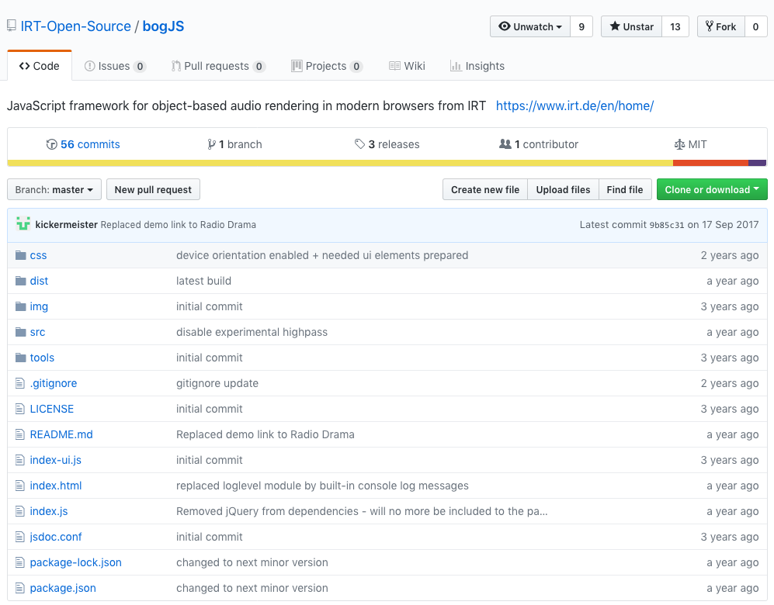774x605 pixels.
Task: Open the Branch: master selector
Action: pos(54,190)
